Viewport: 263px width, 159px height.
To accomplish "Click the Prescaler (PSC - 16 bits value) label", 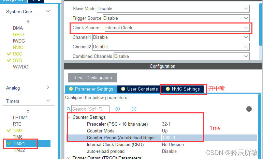I will tap(117, 124).
